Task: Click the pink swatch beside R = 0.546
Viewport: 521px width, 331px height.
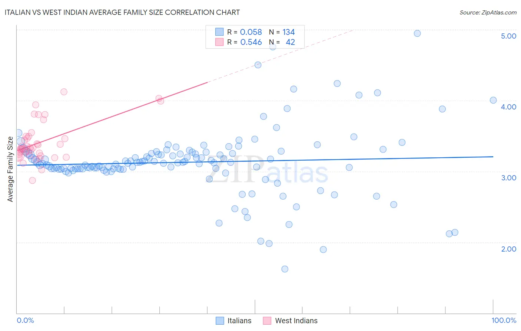Action: coord(219,42)
